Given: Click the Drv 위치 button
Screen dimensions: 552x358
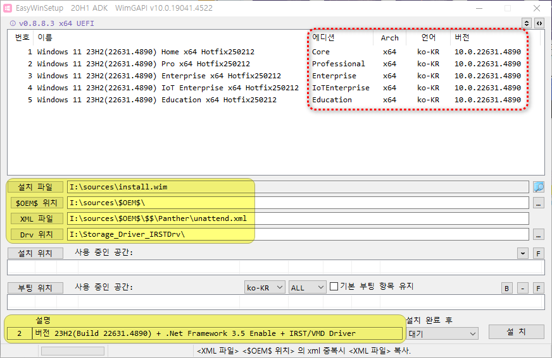Looking at the screenshot, I should [37, 234].
